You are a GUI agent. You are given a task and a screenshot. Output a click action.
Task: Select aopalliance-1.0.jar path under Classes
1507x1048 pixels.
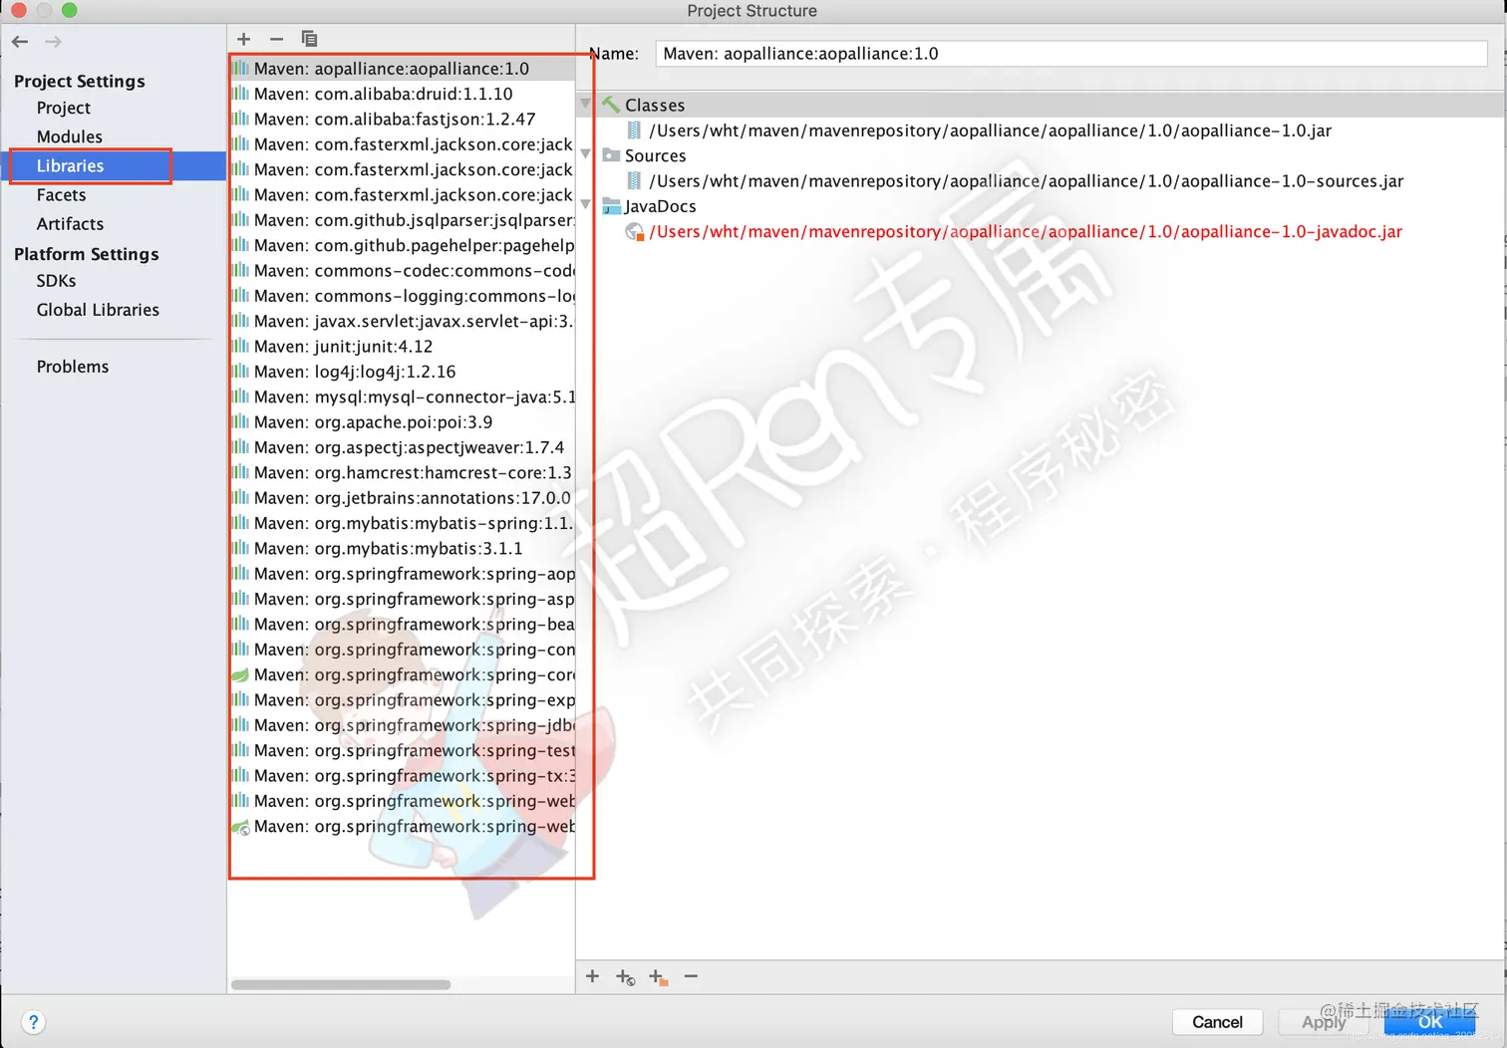pos(990,131)
